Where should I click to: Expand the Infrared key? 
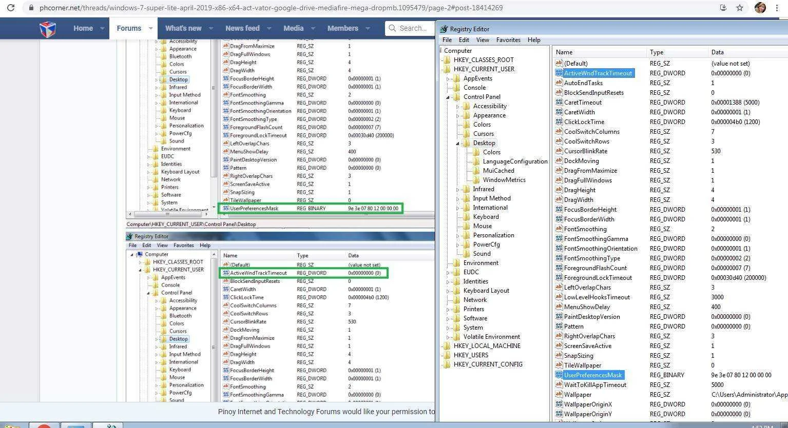coord(458,189)
